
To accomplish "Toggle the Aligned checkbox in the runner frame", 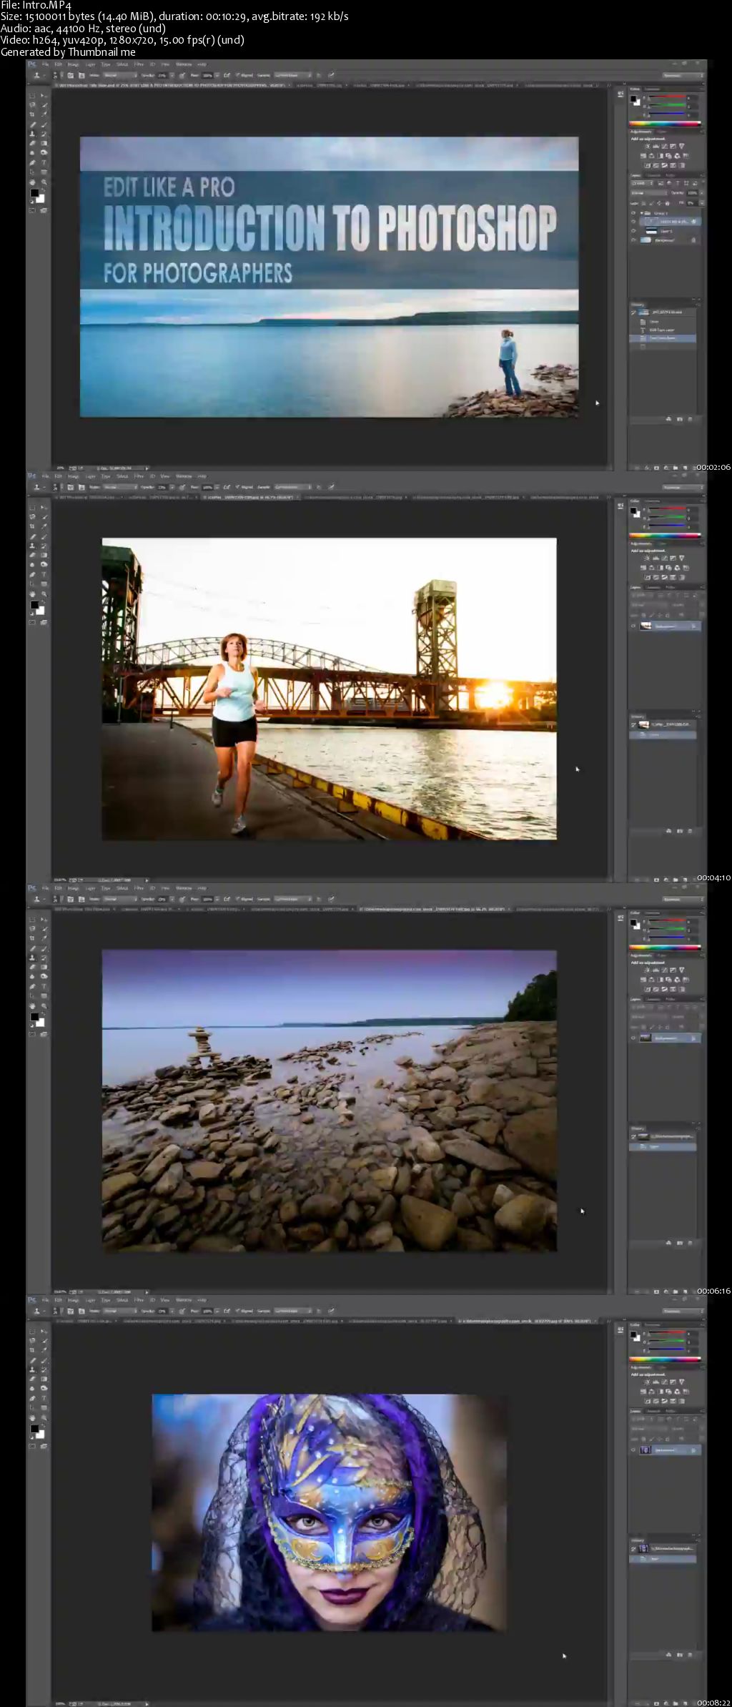I will coord(239,487).
